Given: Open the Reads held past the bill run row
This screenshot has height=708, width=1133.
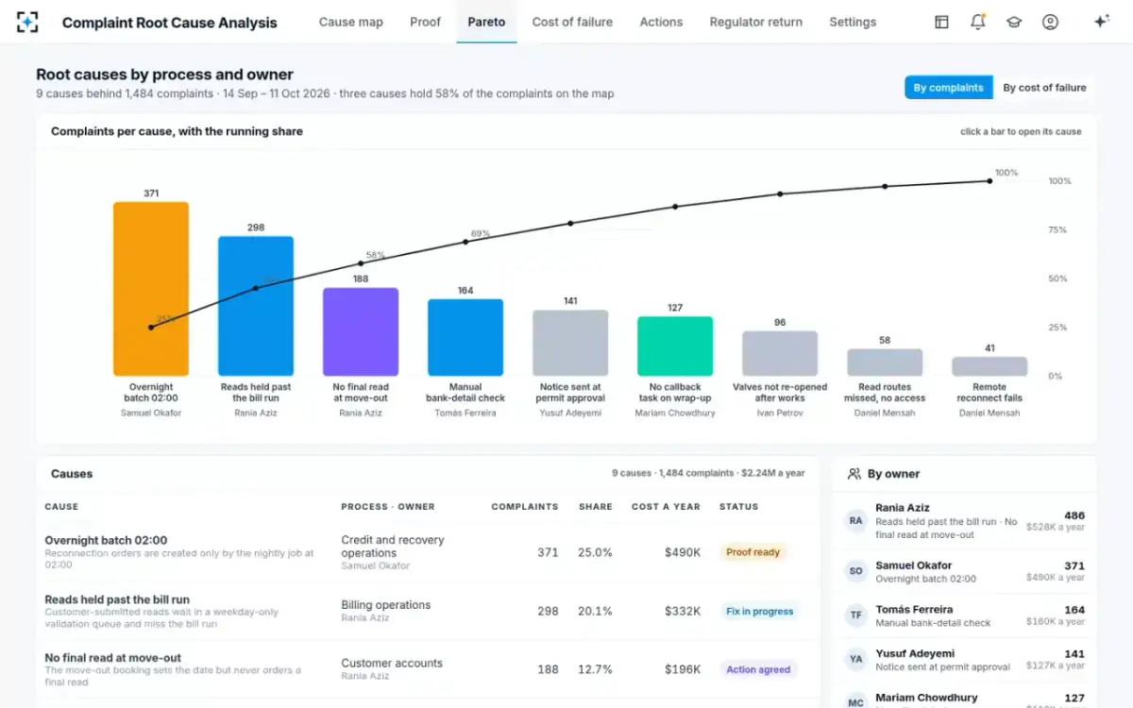Looking at the screenshot, I should [x=427, y=611].
